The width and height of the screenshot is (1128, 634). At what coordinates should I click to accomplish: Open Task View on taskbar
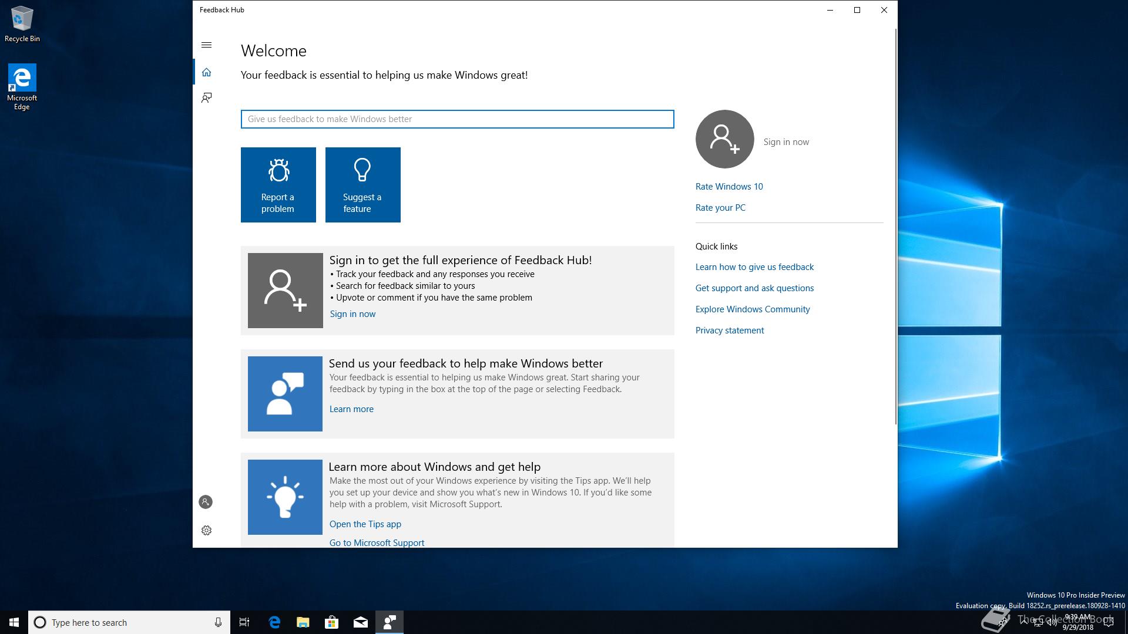coord(244,622)
